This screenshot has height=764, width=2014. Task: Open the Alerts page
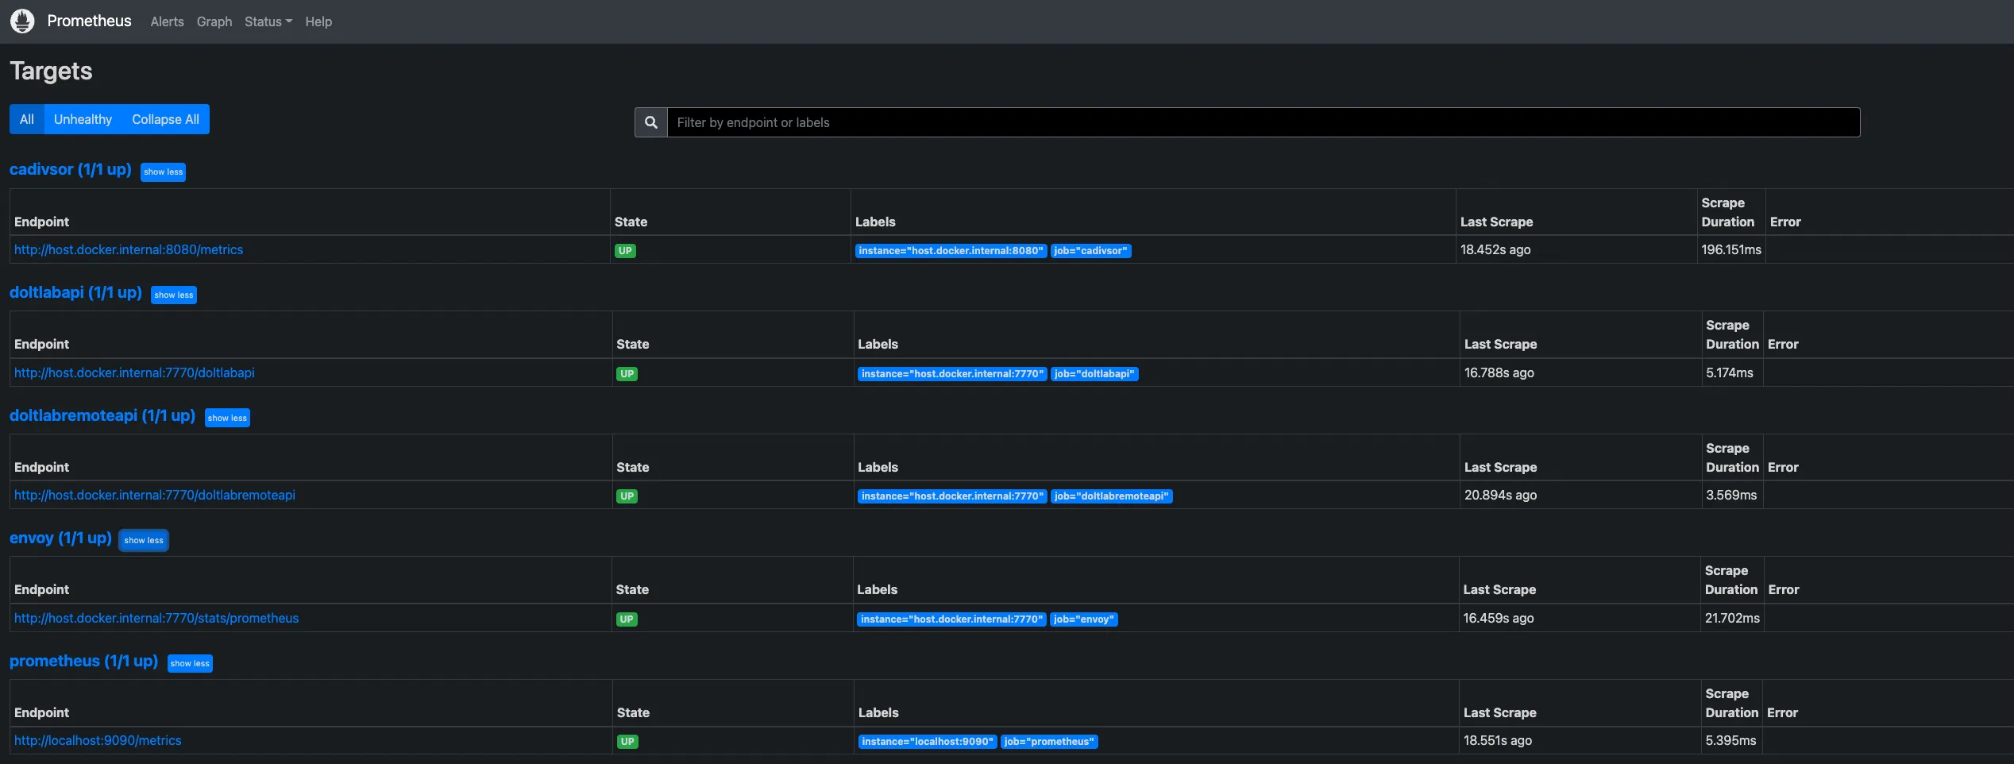pos(167,21)
